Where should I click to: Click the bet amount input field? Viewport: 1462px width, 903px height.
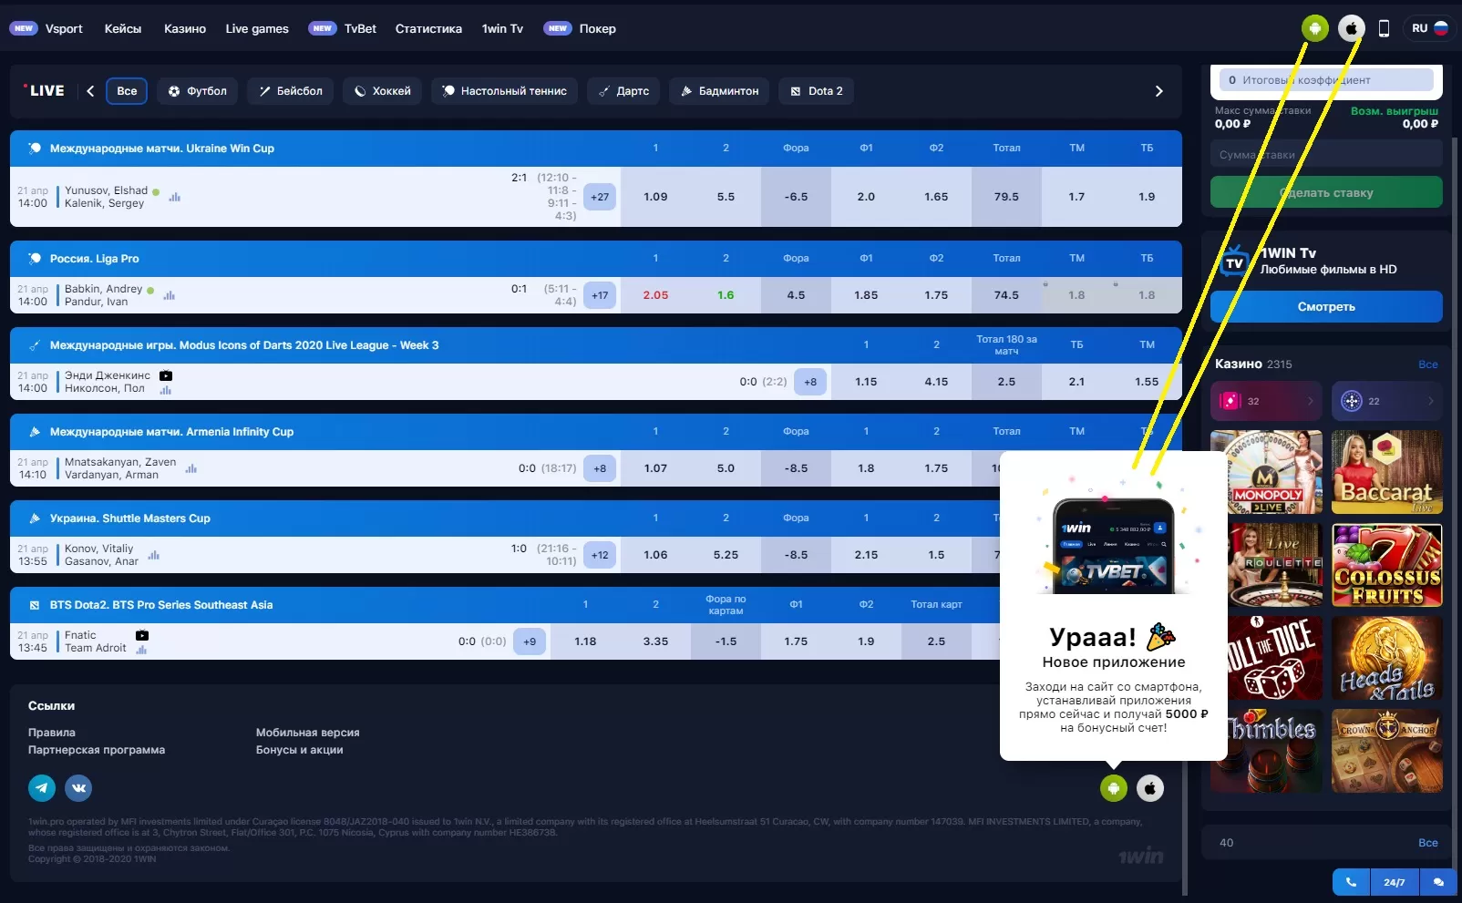point(1325,155)
